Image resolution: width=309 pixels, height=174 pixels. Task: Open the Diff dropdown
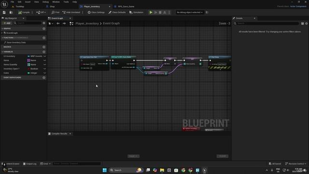[41, 13]
